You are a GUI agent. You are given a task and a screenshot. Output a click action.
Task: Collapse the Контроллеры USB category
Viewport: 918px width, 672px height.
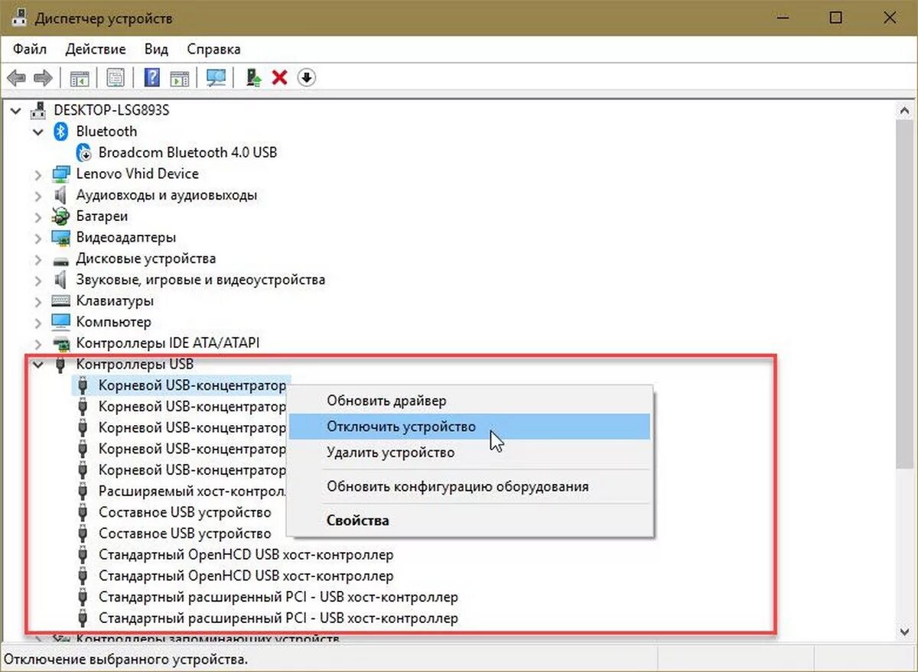(38, 365)
